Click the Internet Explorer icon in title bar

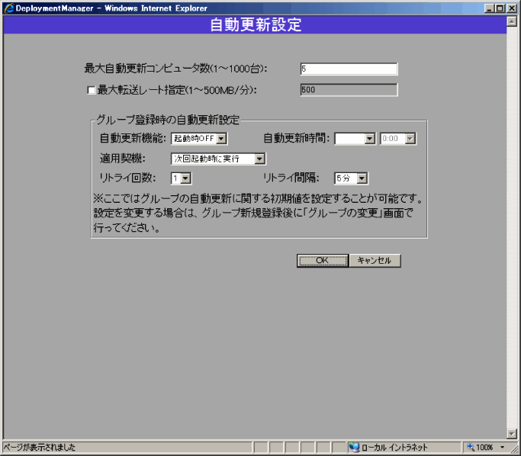point(8,8)
